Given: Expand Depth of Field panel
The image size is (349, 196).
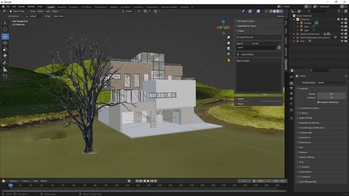Looking at the screenshot, I should click(x=305, y=118).
